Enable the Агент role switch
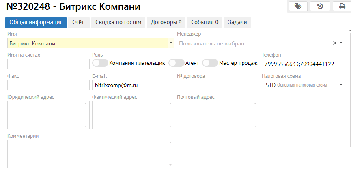This screenshot has height=175, width=351. click(x=176, y=63)
